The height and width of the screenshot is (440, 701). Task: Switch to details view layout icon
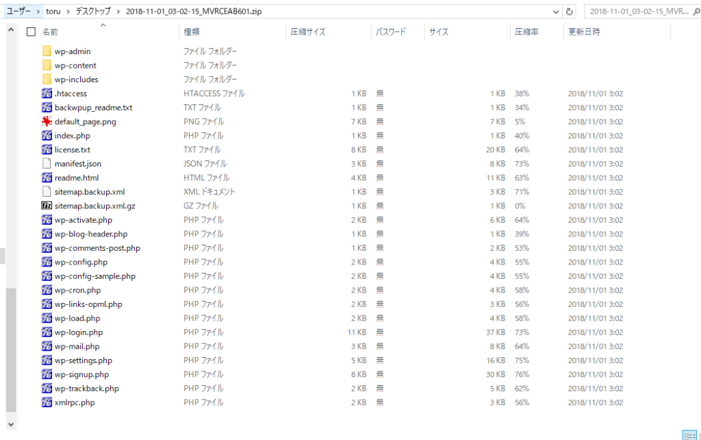[689, 435]
